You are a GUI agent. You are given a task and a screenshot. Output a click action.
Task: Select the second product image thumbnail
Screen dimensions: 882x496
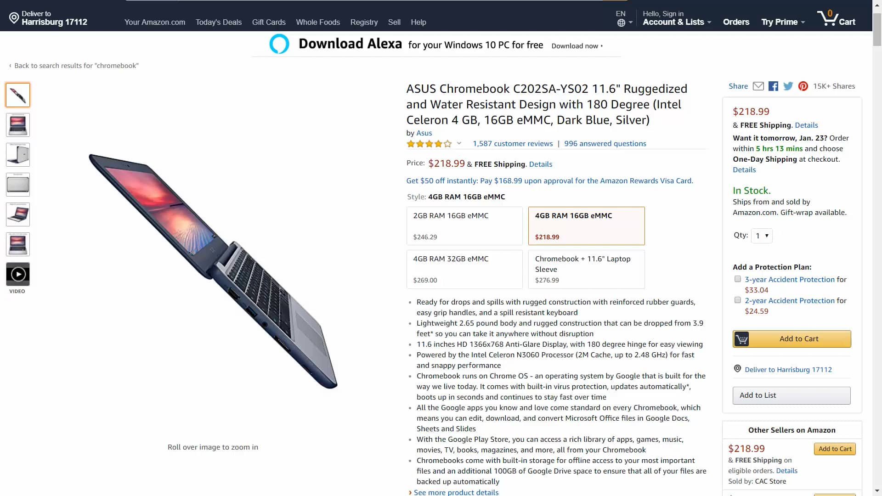[x=18, y=125]
